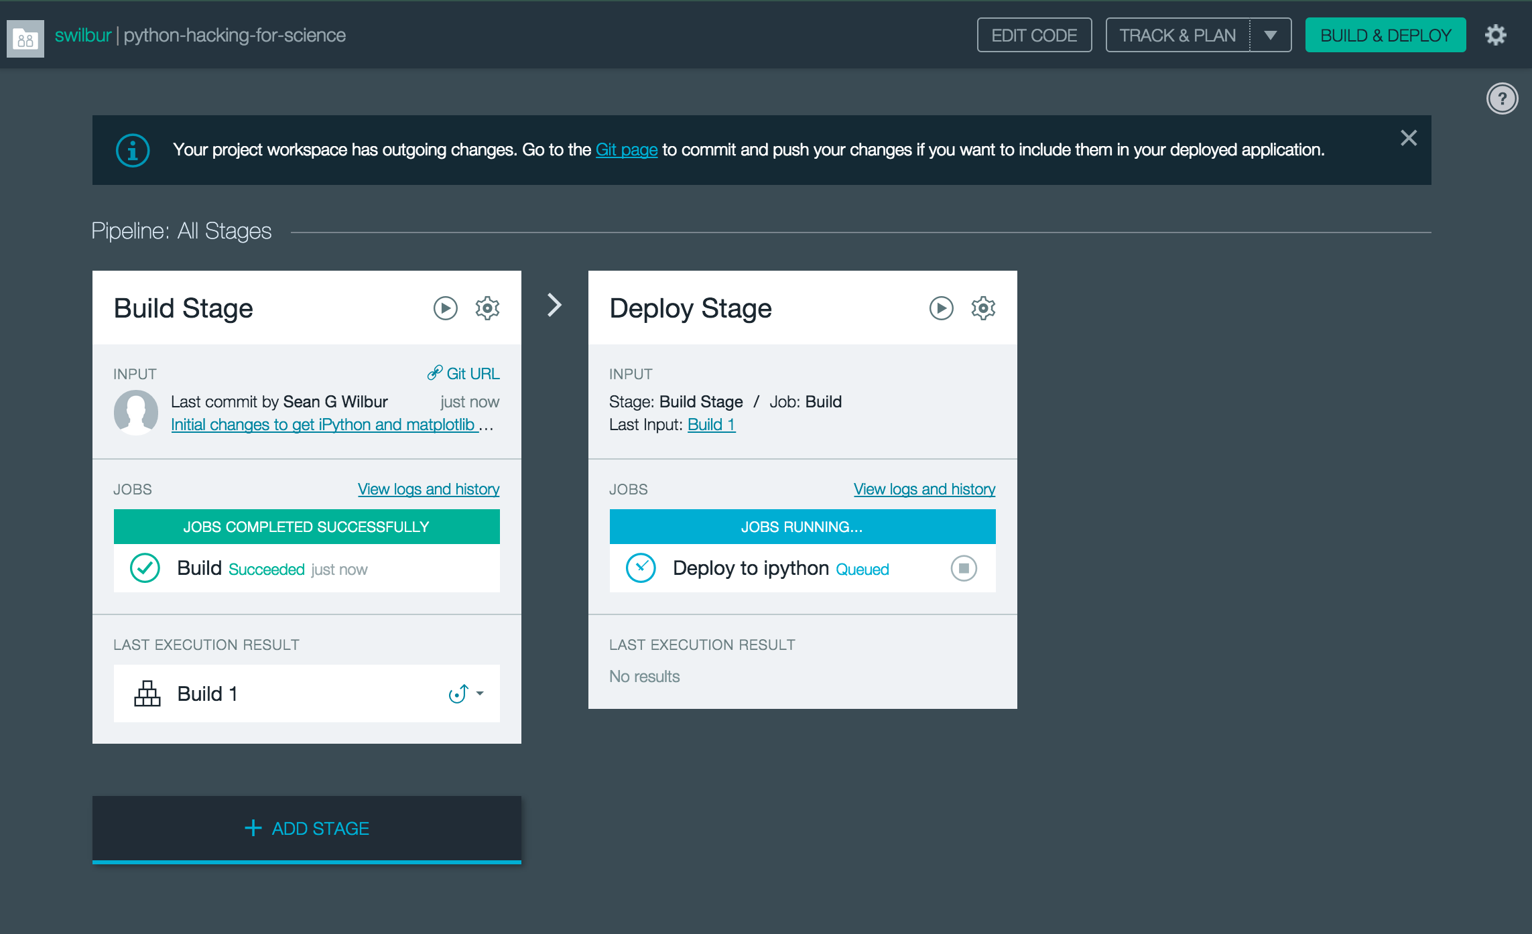The image size is (1532, 934).
Task: Run the Deploy Stage play icon
Action: (941, 308)
